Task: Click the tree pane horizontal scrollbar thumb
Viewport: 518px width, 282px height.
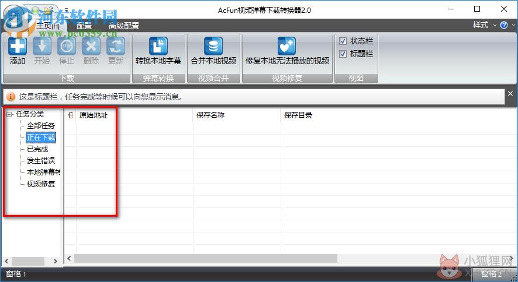Action: tap(28, 261)
